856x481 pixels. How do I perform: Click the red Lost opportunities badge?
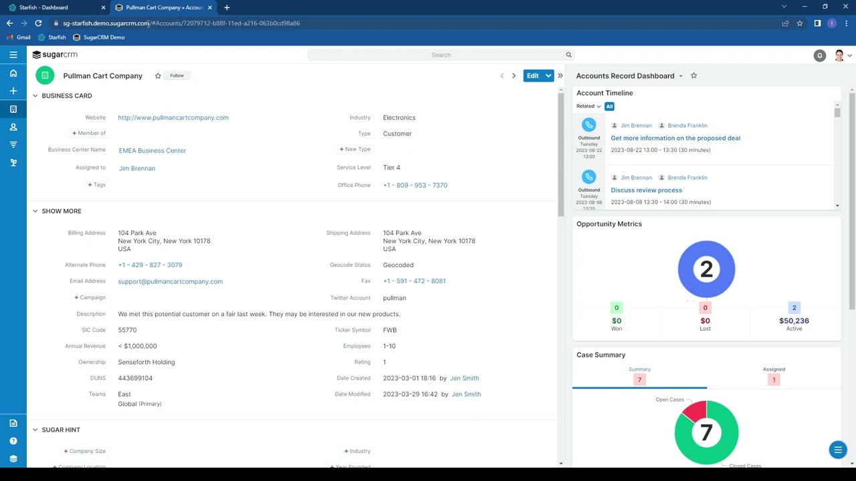point(705,307)
